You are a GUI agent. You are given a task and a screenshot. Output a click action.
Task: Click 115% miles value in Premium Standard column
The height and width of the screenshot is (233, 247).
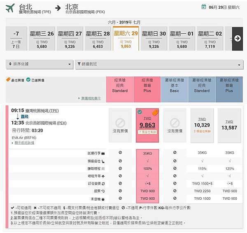tap(202, 169)
